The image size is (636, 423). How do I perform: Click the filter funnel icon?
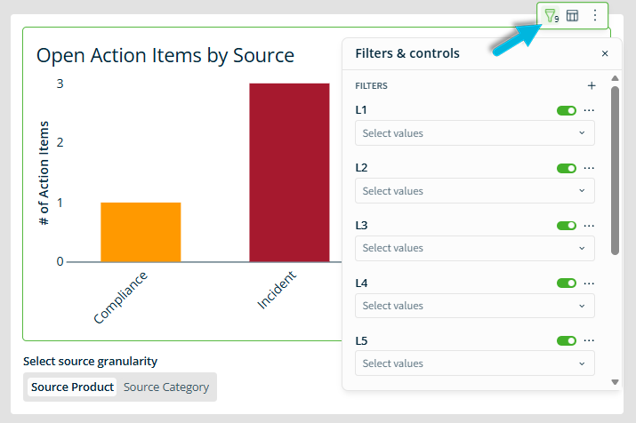(550, 15)
